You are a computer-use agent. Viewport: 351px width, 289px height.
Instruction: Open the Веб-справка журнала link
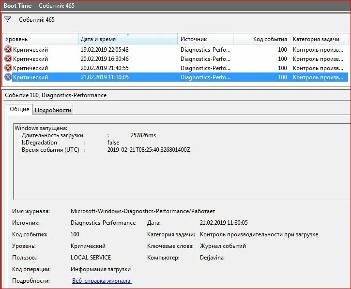pos(102,281)
